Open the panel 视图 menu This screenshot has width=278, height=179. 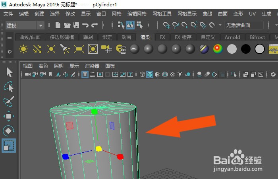click(x=28, y=66)
